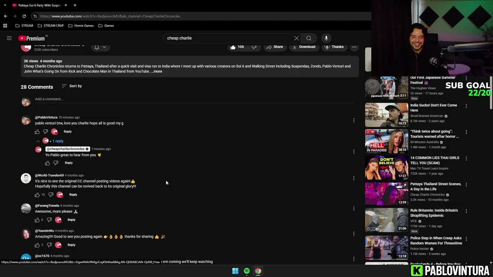Like the @World-Traveler69 comment
493x277 pixels.
coord(37,195)
